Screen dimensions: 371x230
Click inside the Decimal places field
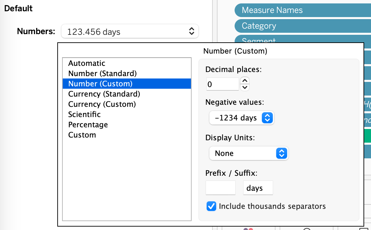222,84
